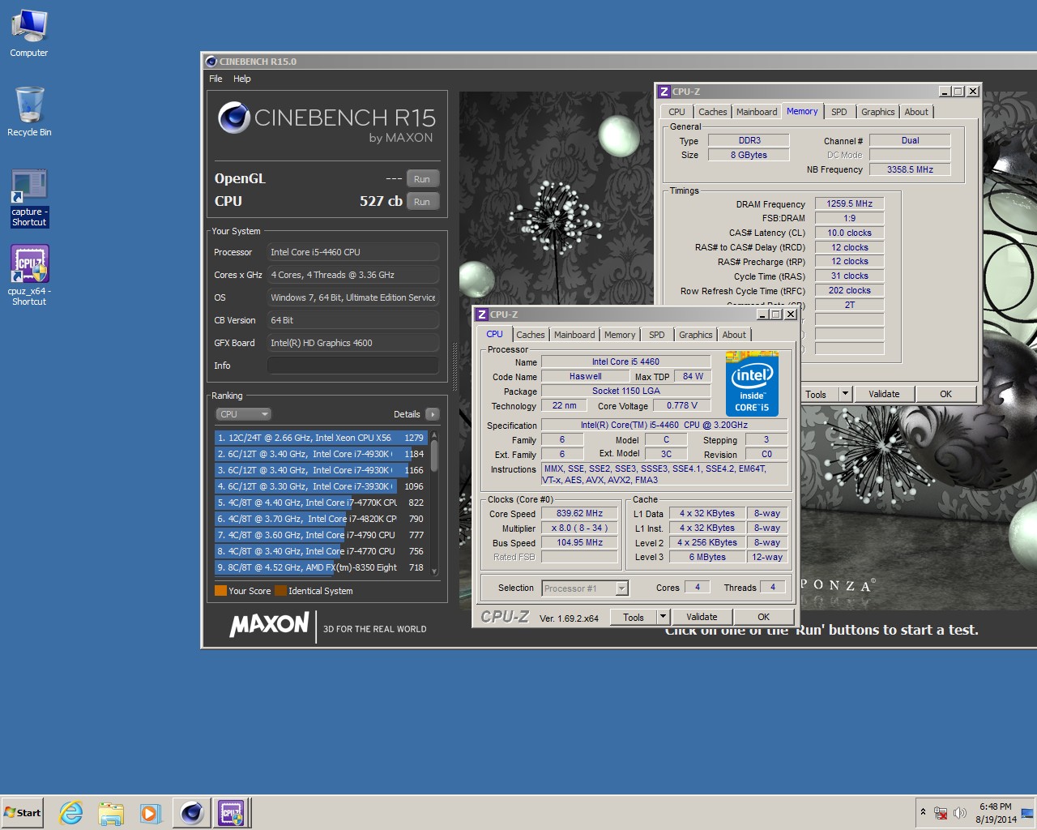Viewport: 1037px width, 830px height.
Task: Show hidden tray icons arrow
Action: [923, 812]
